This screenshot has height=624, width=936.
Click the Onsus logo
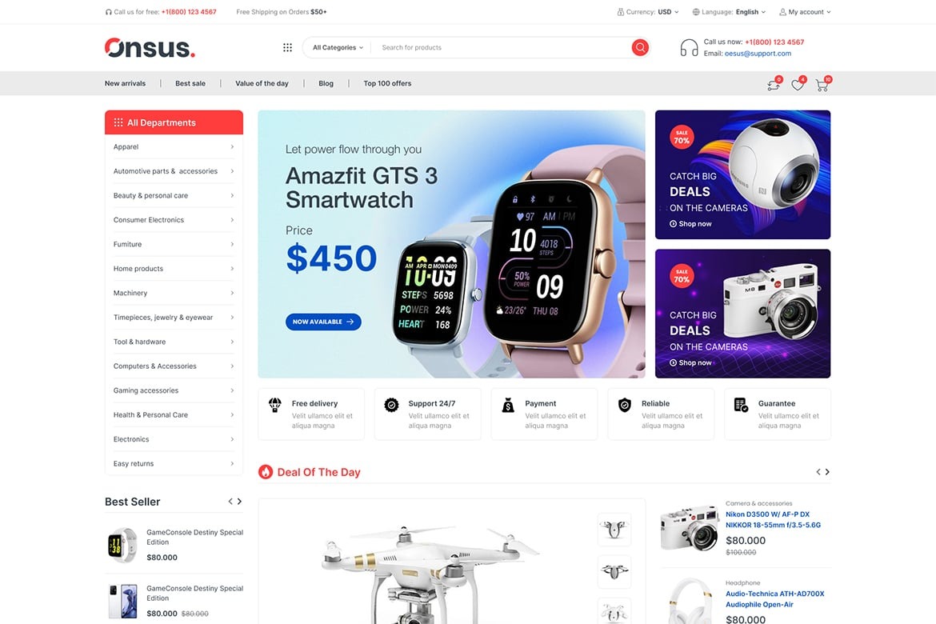pyautogui.click(x=150, y=48)
